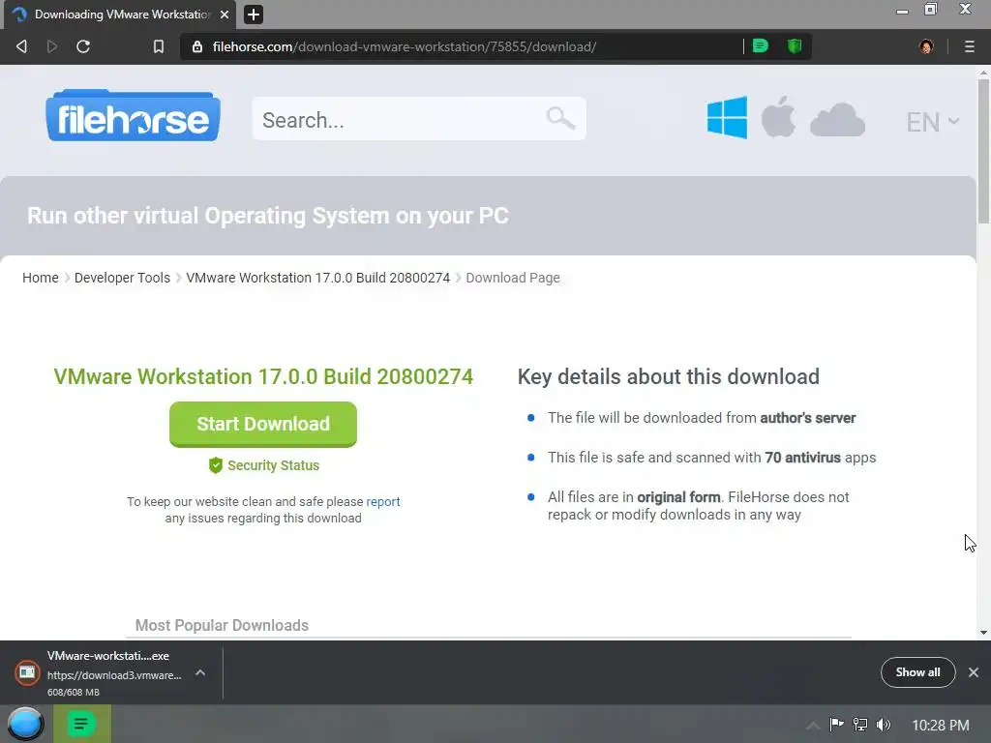Click the magnifying glass search icon
Viewport: 991px width, 743px height.
pyautogui.click(x=560, y=118)
